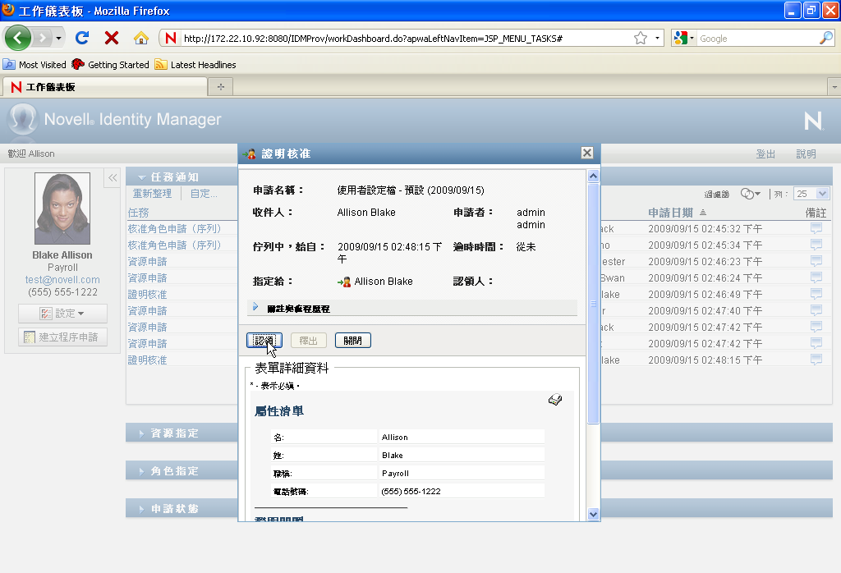Open the 設定 settings dropdown button
Image resolution: width=841 pixels, height=573 pixels.
[62, 314]
